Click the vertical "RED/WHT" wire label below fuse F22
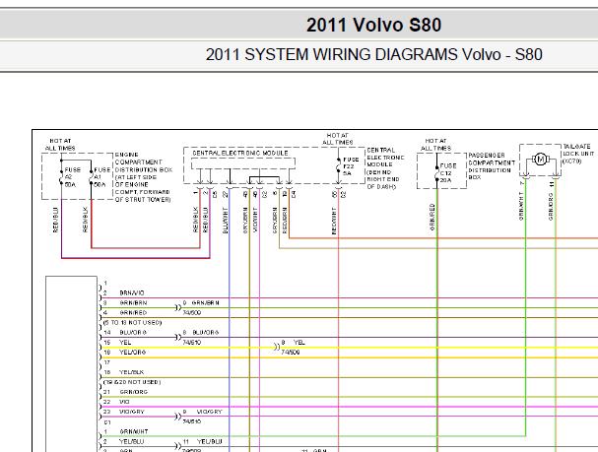This screenshot has height=452, width=598. point(334,221)
